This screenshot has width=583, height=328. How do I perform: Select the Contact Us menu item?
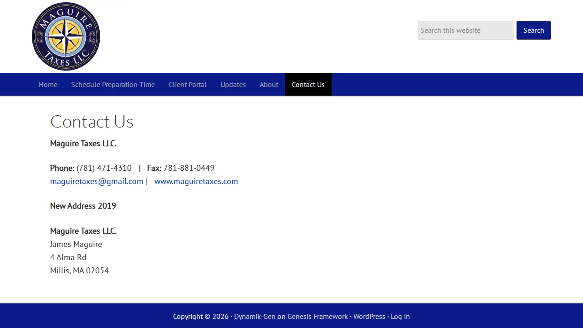point(308,84)
